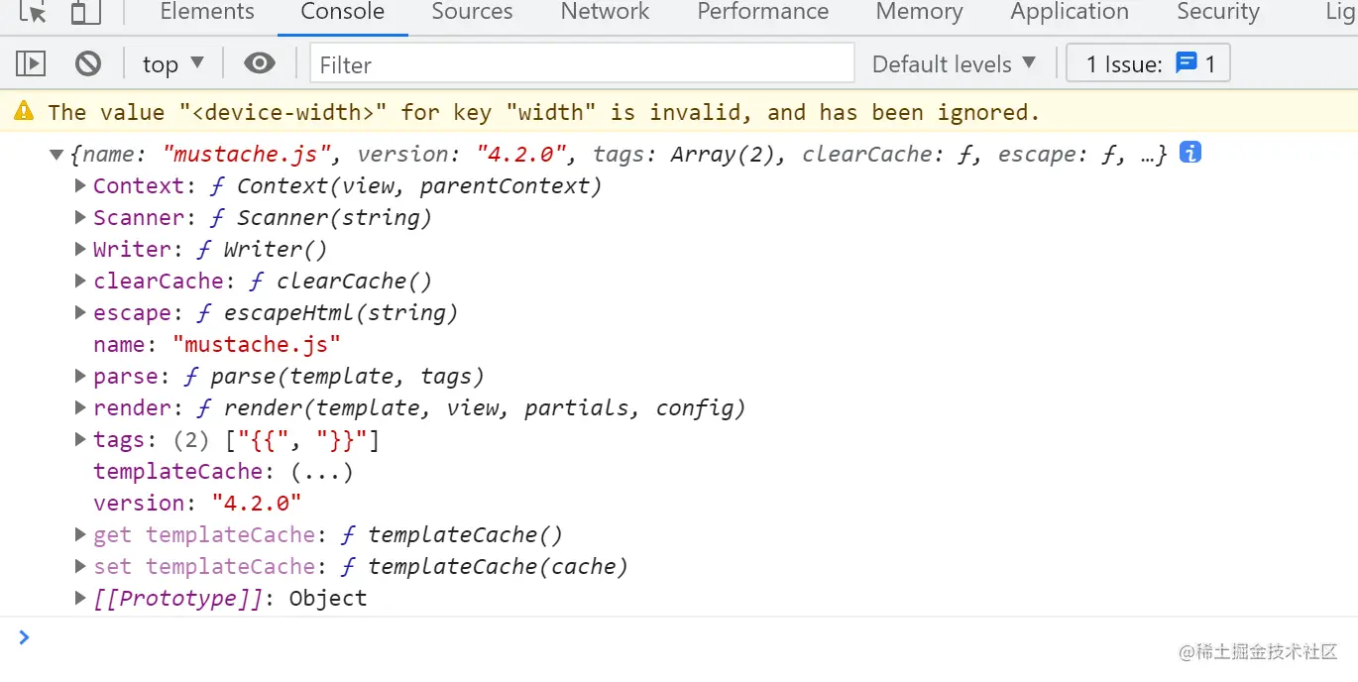
Task: Open the Sources tab
Action: tap(472, 12)
